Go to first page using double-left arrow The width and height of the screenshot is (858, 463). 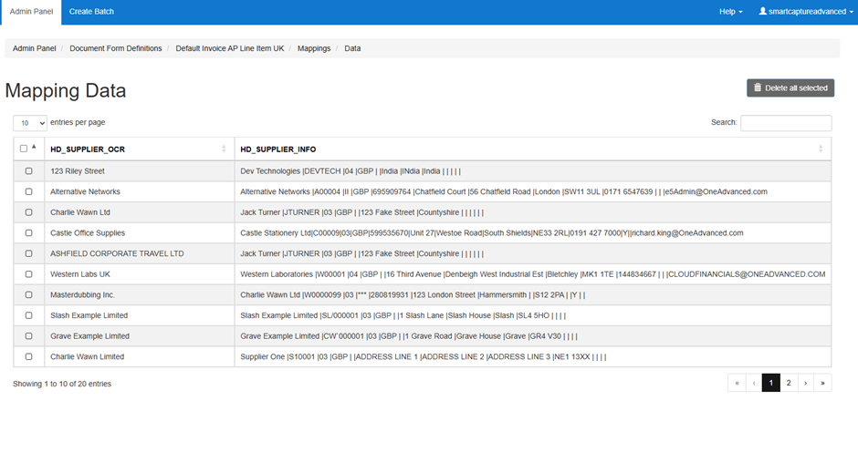pos(737,384)
